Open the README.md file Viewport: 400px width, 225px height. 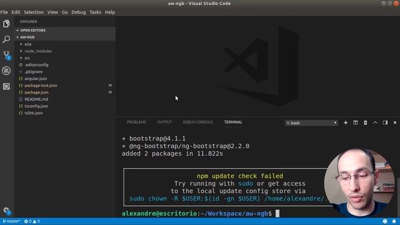[65, 99]
